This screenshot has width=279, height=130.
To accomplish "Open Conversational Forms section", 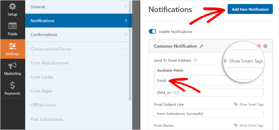I will [x=78, y=49].
